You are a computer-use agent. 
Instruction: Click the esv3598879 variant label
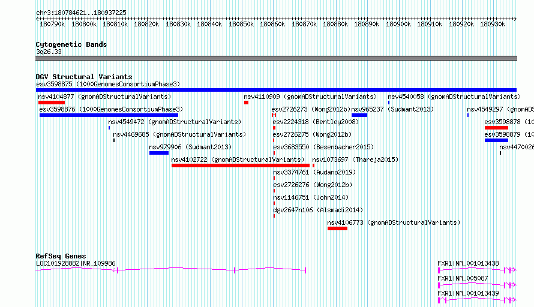click(509, 134)
